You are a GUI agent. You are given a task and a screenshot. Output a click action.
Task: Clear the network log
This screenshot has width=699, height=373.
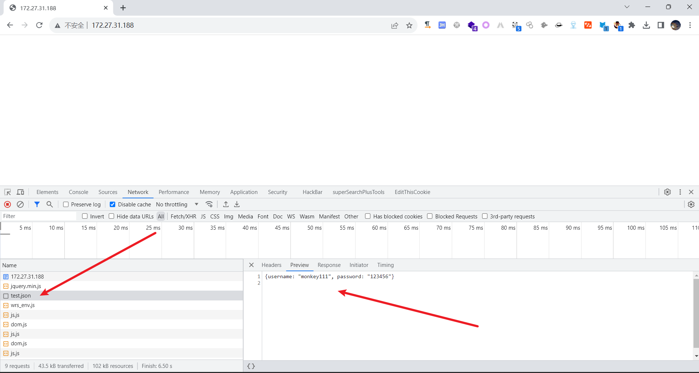point(20,205)
